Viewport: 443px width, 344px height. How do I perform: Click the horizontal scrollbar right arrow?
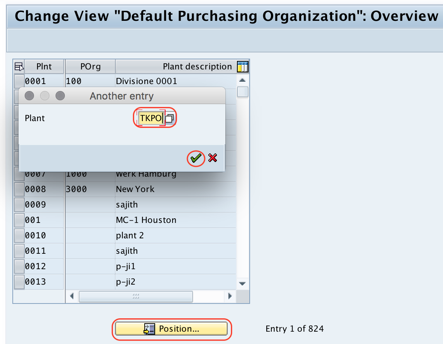pos(230,296)
